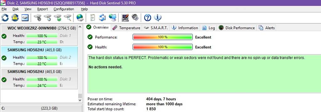
Task: Switch to the Temperature tab
Action: coord(127,28)
